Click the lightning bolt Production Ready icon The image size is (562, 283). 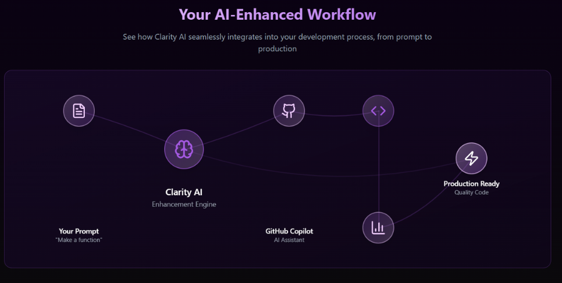click(x=471, y=158)
